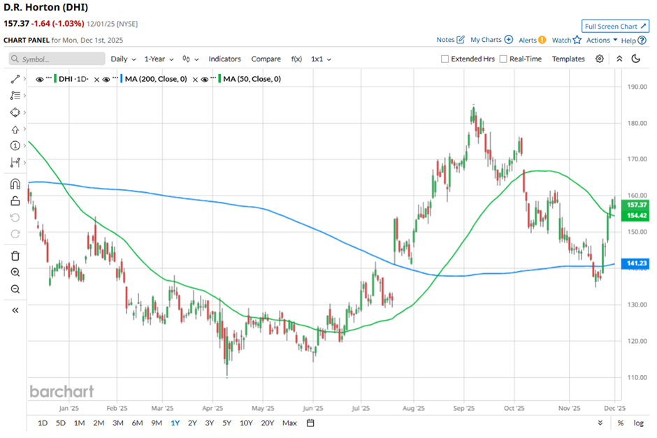Viewport: 657px width, 438px height.
Task: Open the Templates menu
Action: tap(568, 59)
